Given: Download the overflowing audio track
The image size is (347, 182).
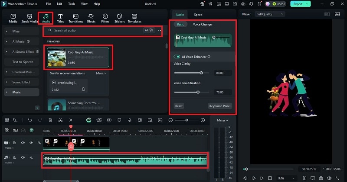Looking at the screenshot, I should click(83, 89).
